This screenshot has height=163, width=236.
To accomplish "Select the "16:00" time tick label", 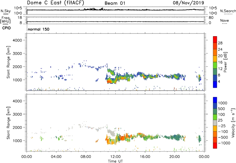I will coord(145,157).
